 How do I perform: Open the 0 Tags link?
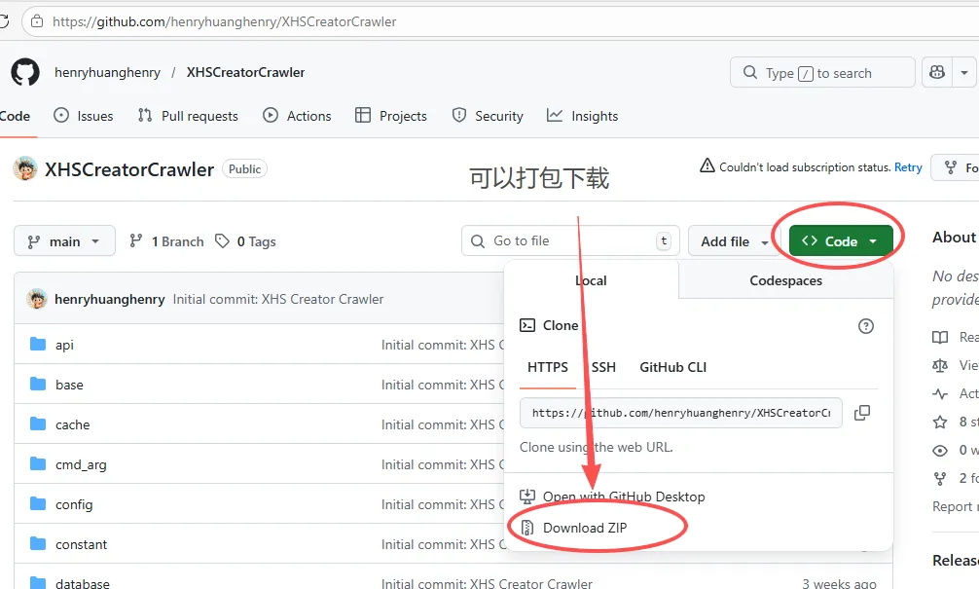pos(245,241)
